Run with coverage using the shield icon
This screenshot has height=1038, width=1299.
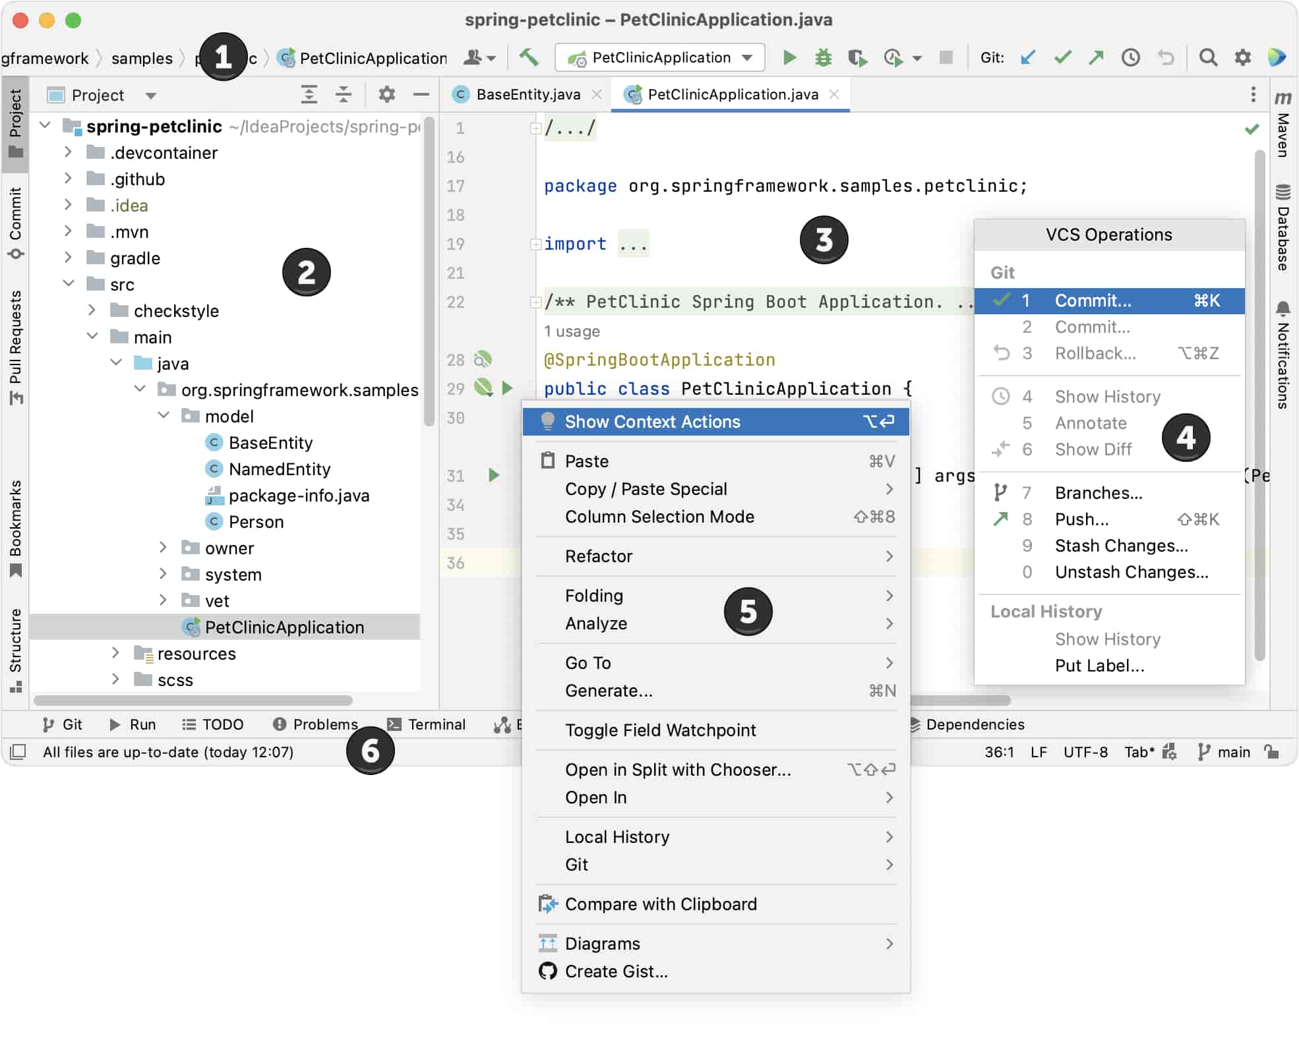click(x=857, y=57)
